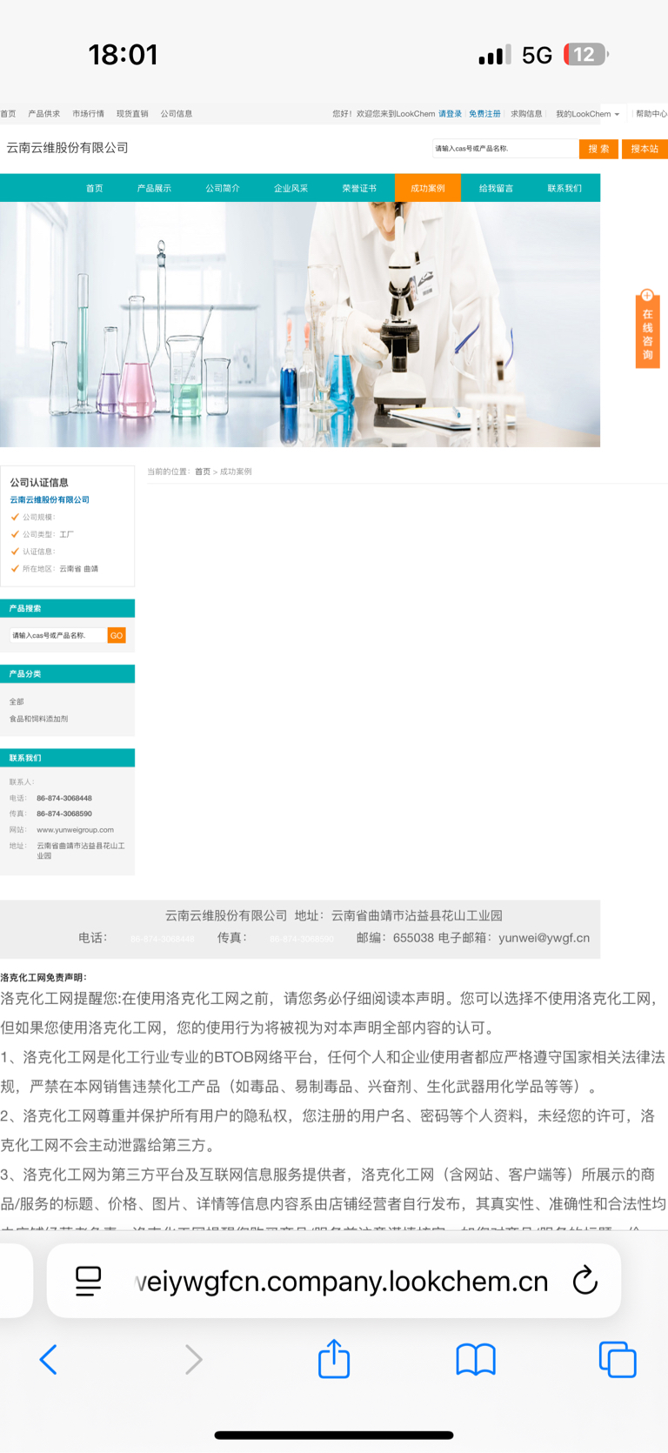668x1453 pixels.
Task: Click the orange GO button
Action: (117, 636)
